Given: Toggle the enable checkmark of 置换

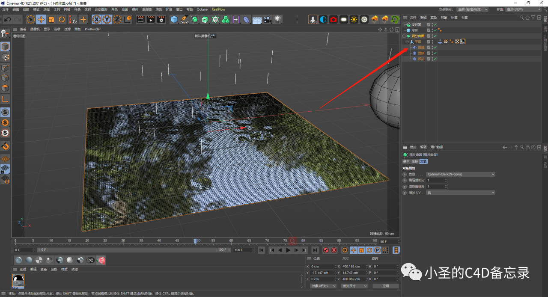Looking at the screenshot, I should pyautogui.click(x=435, y=53).
